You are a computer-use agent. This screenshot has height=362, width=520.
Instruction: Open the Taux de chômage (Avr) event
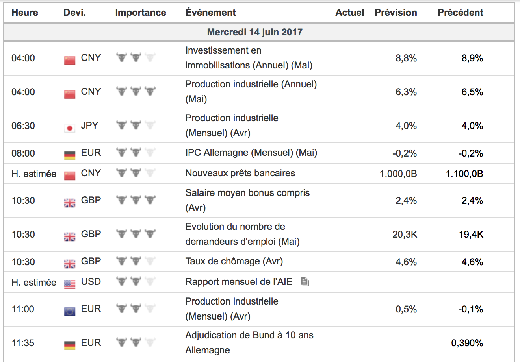(x=234, y=261)
